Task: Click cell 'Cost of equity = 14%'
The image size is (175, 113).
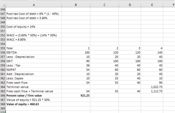Action: 34,27
